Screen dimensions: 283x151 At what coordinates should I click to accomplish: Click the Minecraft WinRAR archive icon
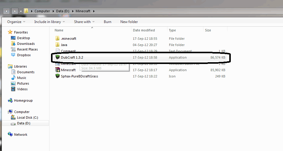point(57,70)
